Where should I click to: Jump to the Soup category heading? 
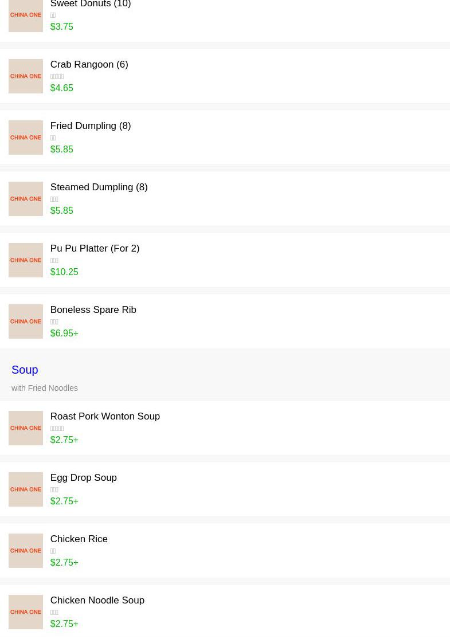coord(25,370)
